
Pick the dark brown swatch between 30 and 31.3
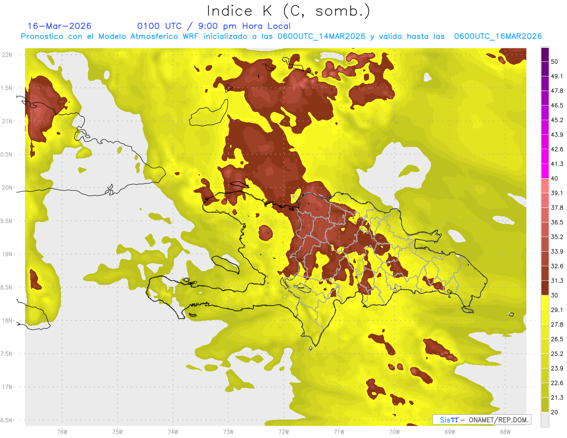(545, 288)
